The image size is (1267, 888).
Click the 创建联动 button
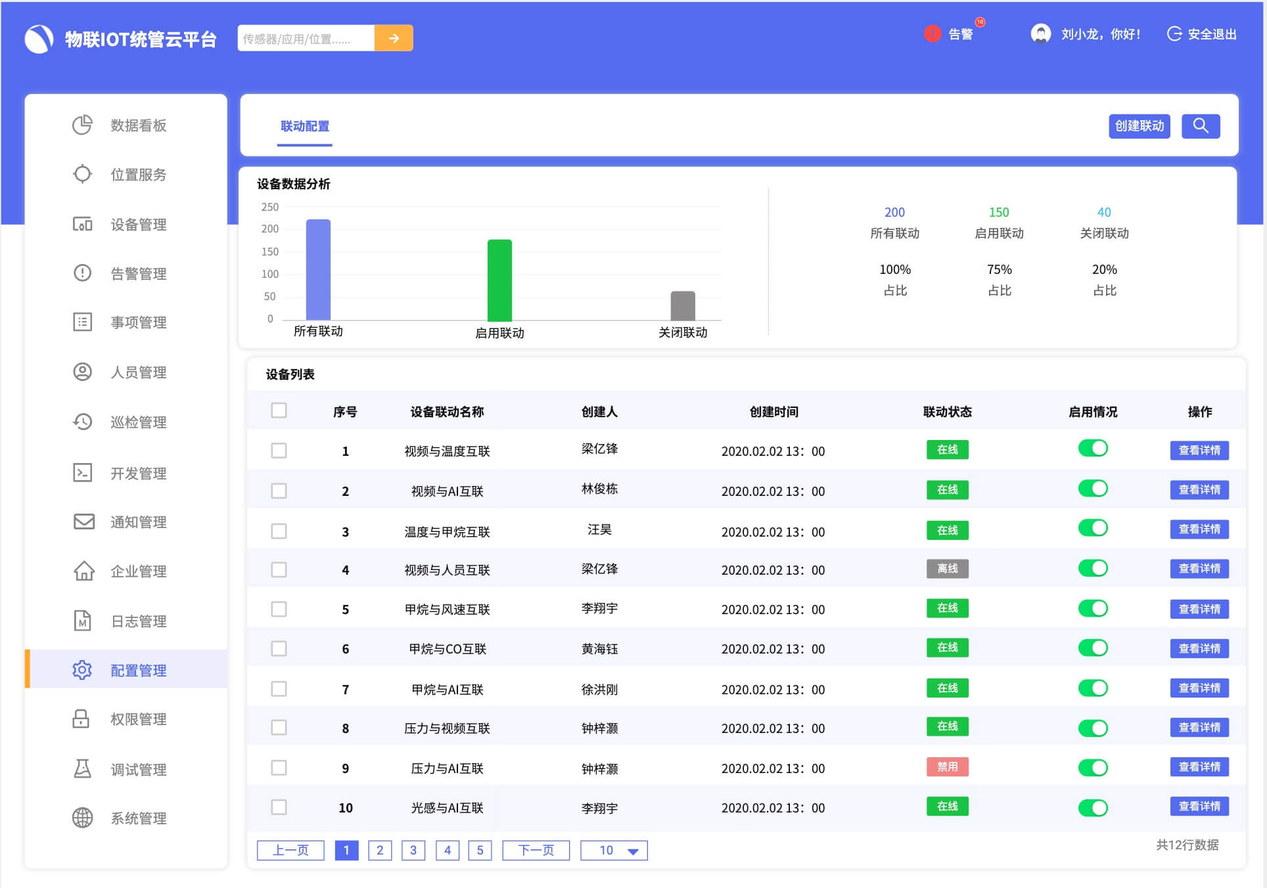click(1140, 126)
